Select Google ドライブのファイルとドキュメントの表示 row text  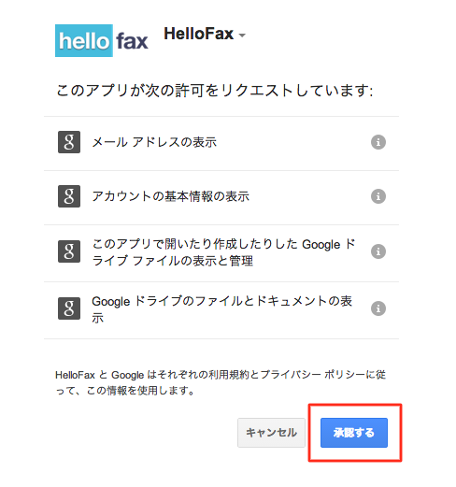(222, 309)
